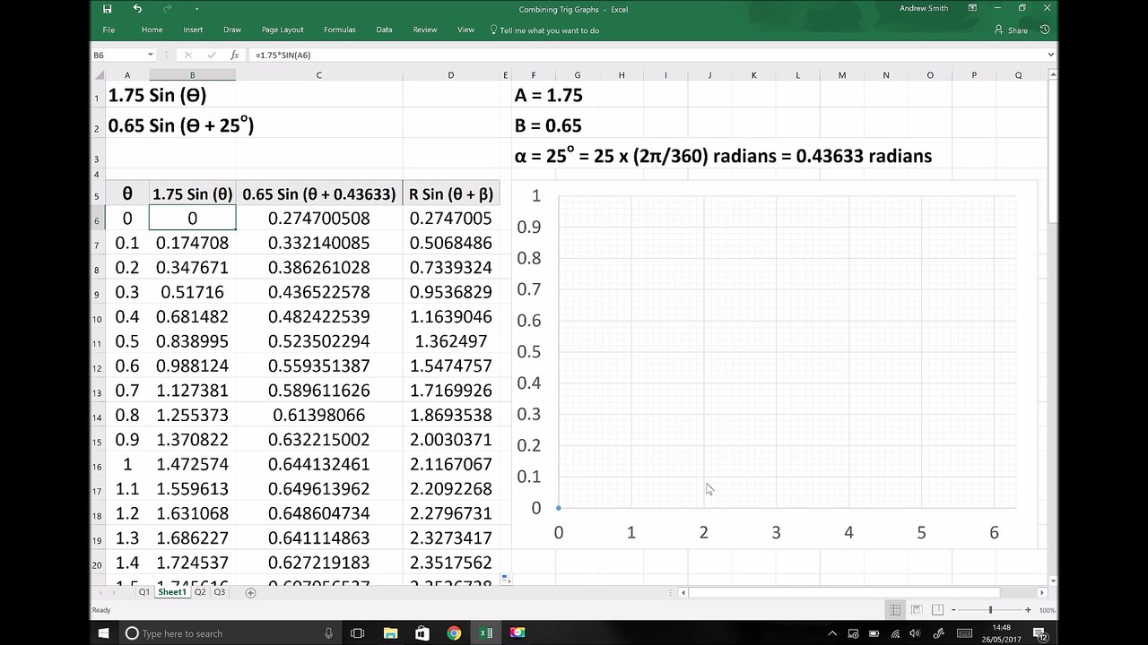Add a new sheet with plus icon
1148x645 pixels.
point(250,592)
